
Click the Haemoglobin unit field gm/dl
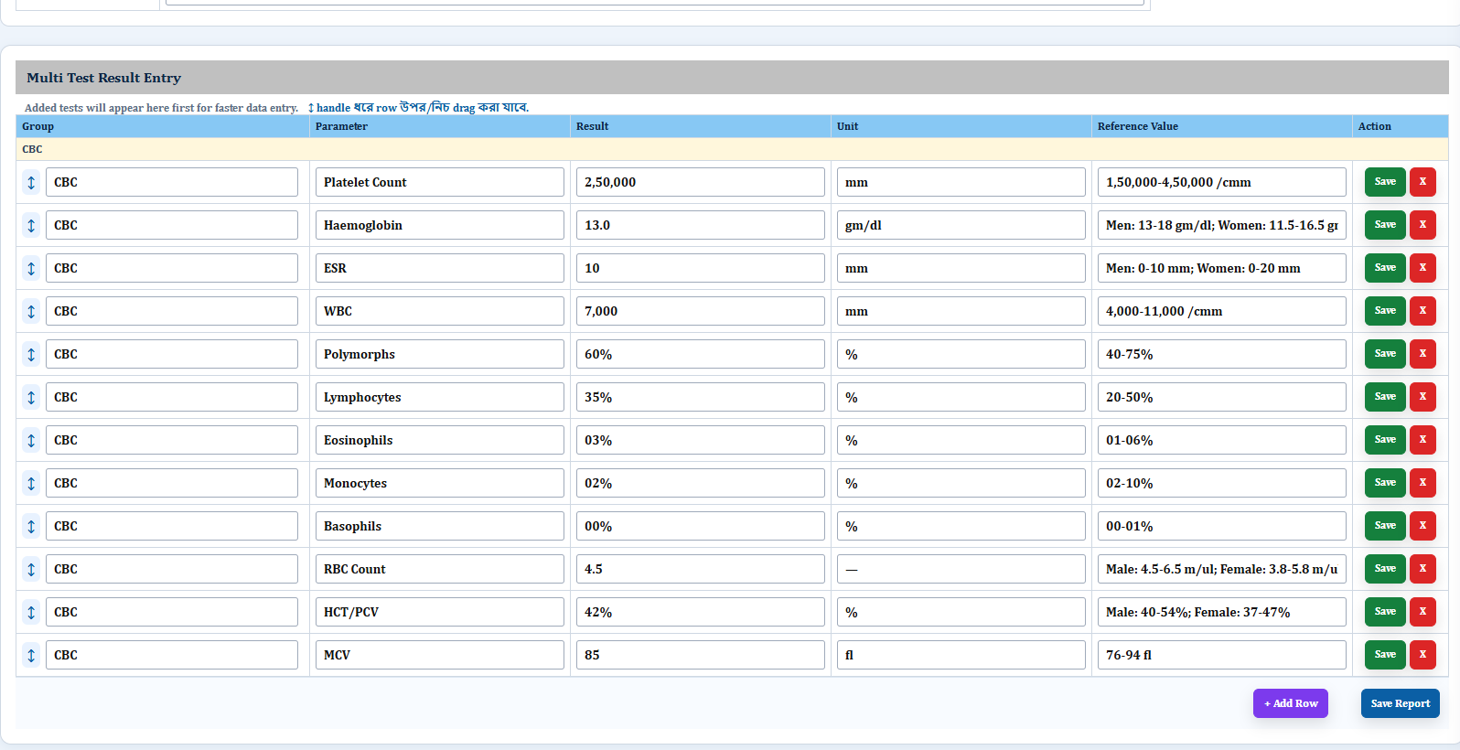[961, 225]
